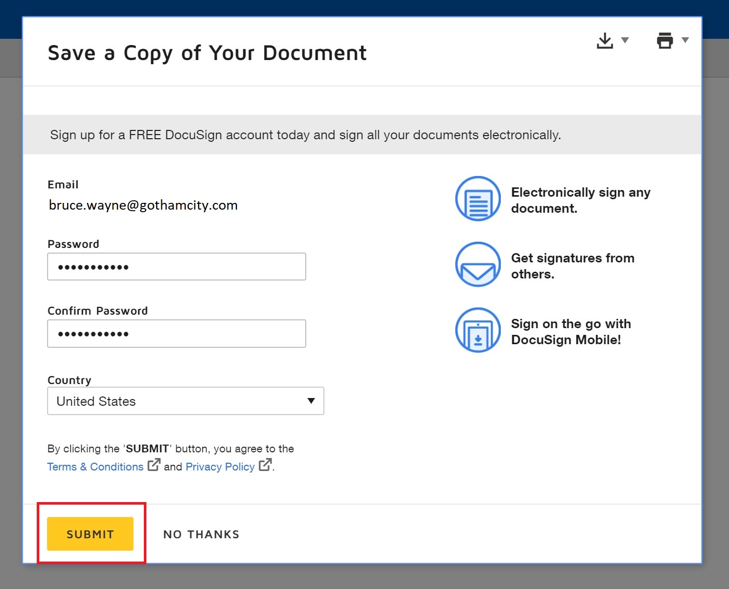Click the yellow SUBMIT button

coord(90,534)
